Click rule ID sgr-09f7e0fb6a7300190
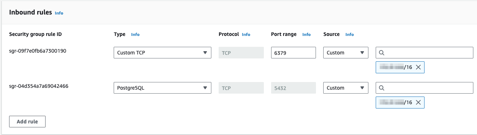The image size is (477, 135). 38,51
